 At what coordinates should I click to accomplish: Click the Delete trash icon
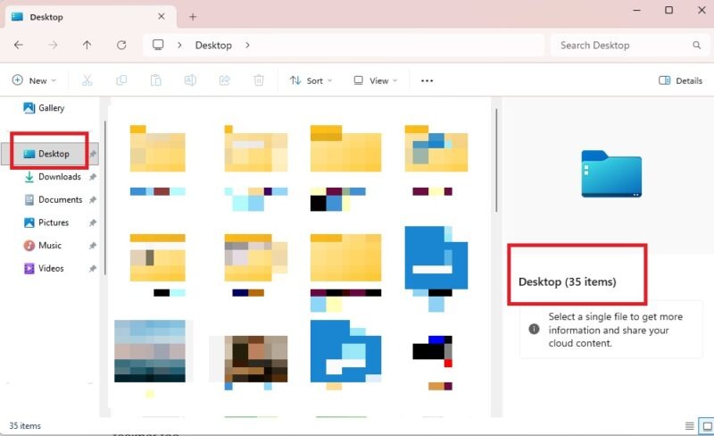[259, 80]
